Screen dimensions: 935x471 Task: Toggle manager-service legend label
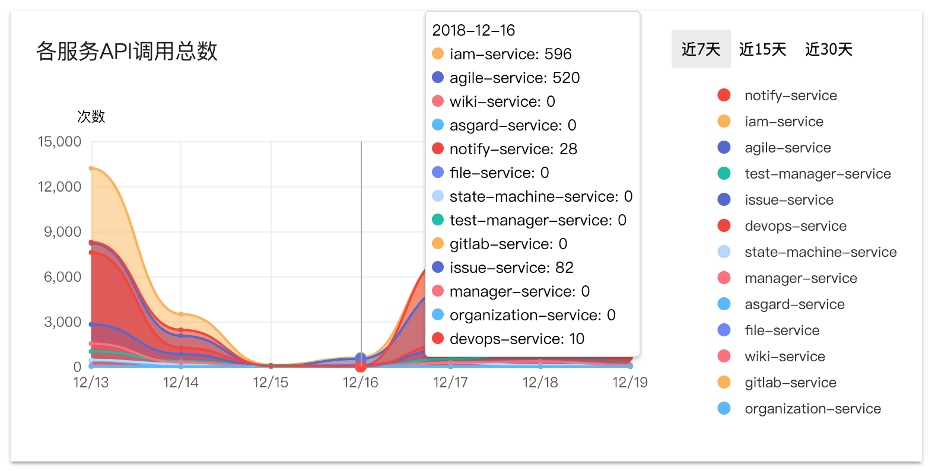coord(800,278)
